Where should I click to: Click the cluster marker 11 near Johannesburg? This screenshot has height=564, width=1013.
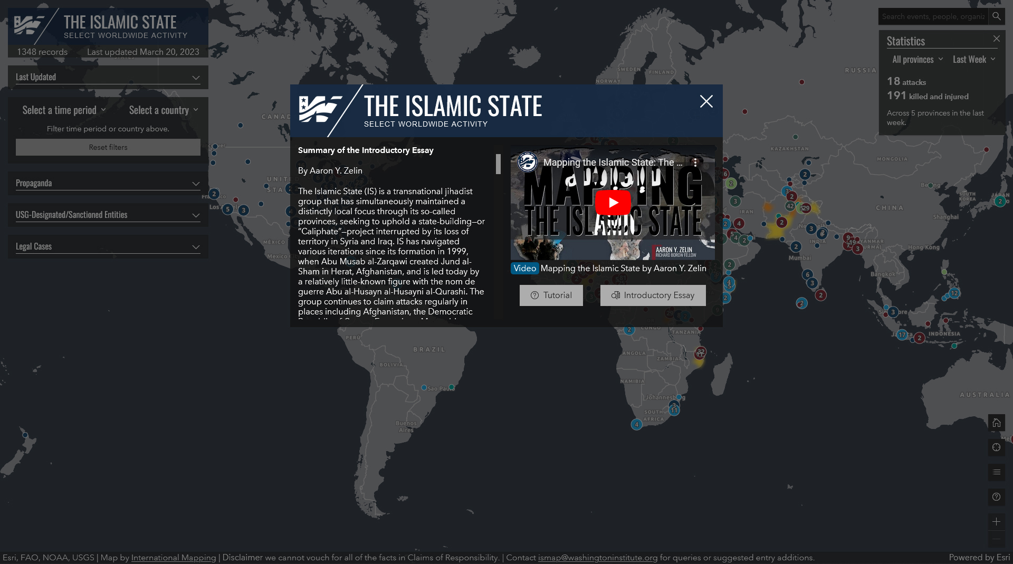[674, 410]
